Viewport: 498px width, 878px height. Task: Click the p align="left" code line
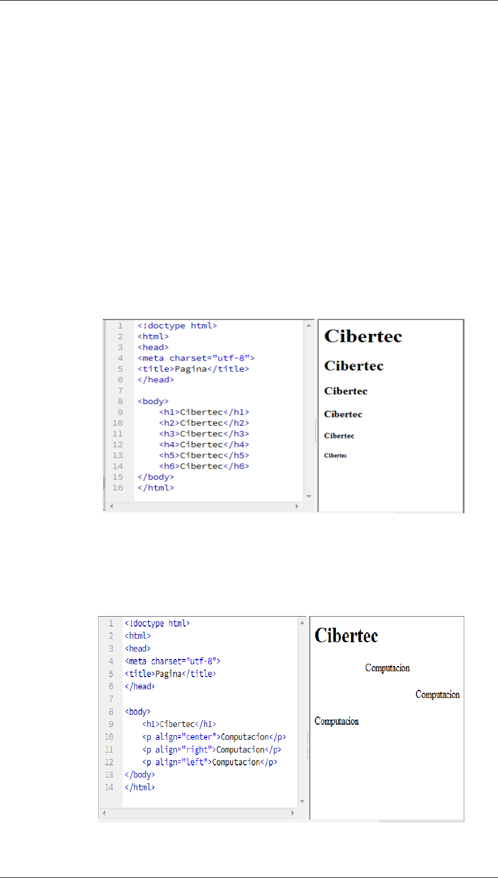tap(209, 762)
